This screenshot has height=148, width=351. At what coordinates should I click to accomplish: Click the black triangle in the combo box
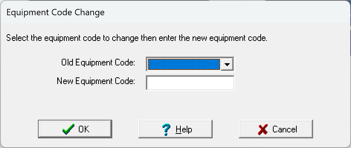[227, 65]
